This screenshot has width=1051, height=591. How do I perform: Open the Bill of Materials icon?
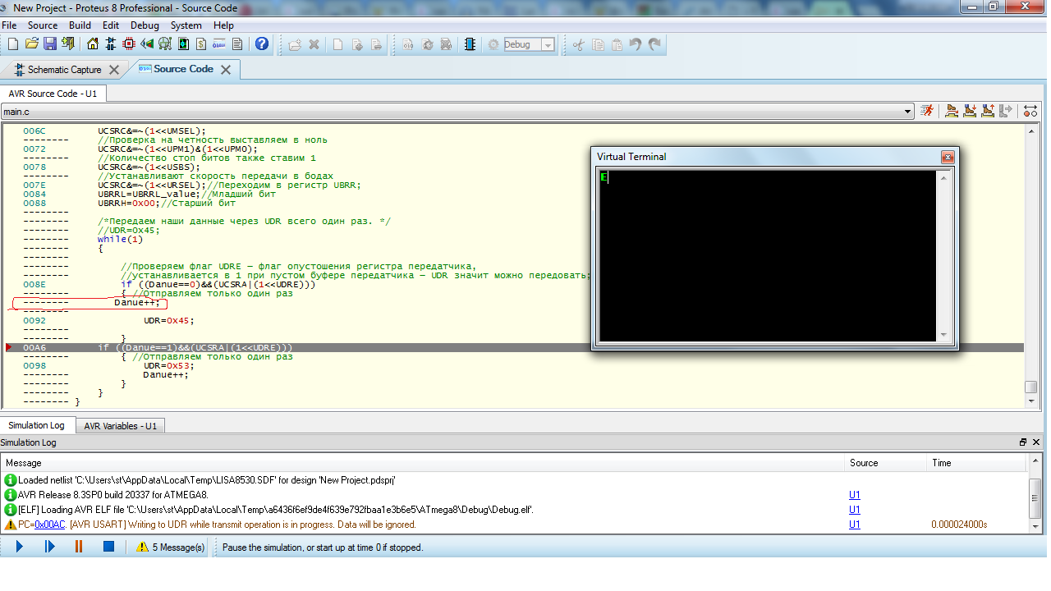pos(201,44)
